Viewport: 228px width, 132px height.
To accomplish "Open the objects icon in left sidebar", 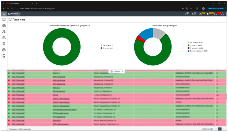I will (x=4, y=26).
